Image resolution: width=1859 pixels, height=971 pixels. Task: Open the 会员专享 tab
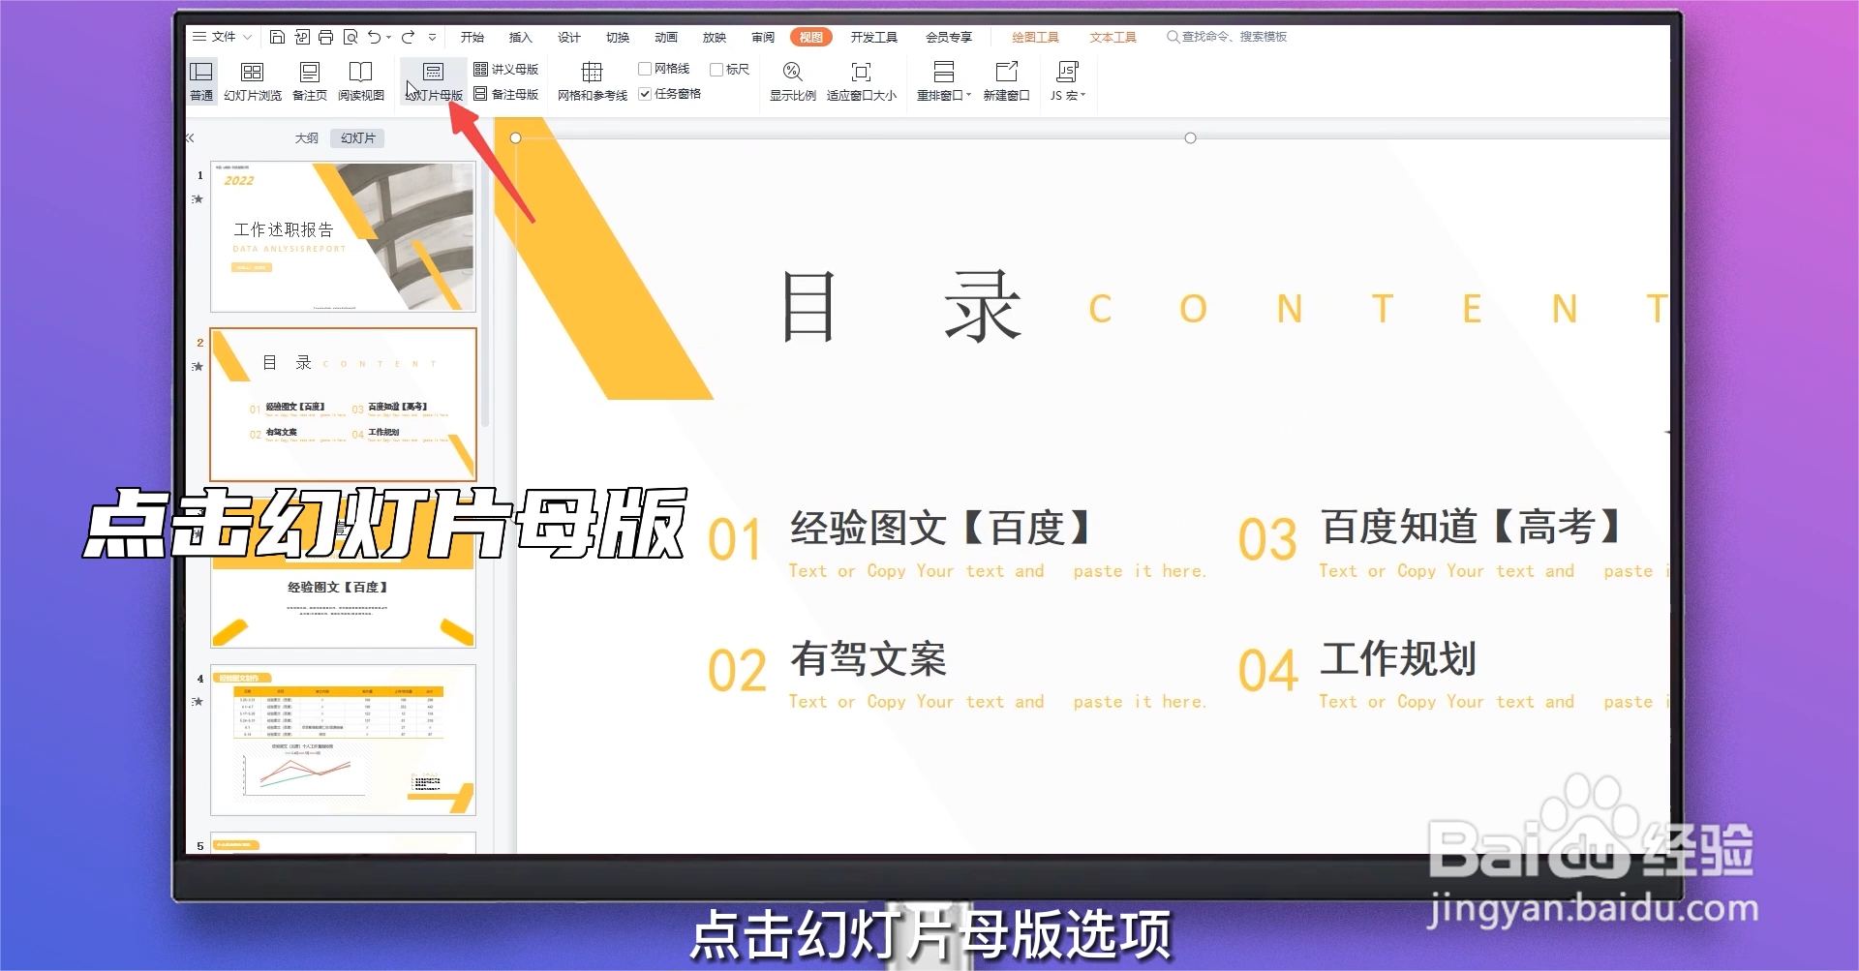coord(949,37)
